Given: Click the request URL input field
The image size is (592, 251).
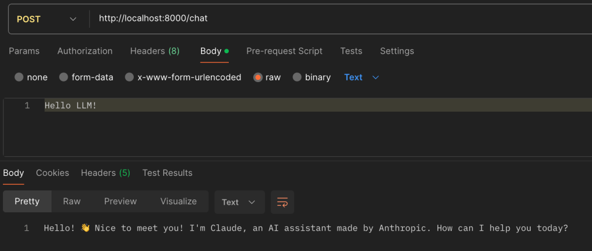Looking at the screenshot, I should (336, 19).
